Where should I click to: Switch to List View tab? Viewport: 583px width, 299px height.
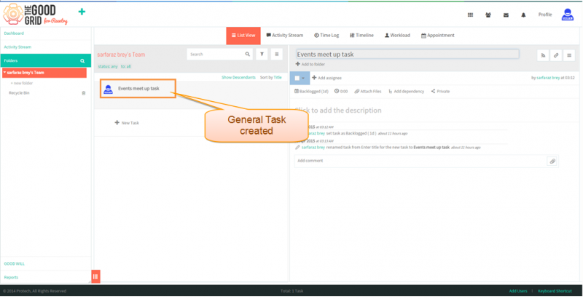click(x=243, y=36)
